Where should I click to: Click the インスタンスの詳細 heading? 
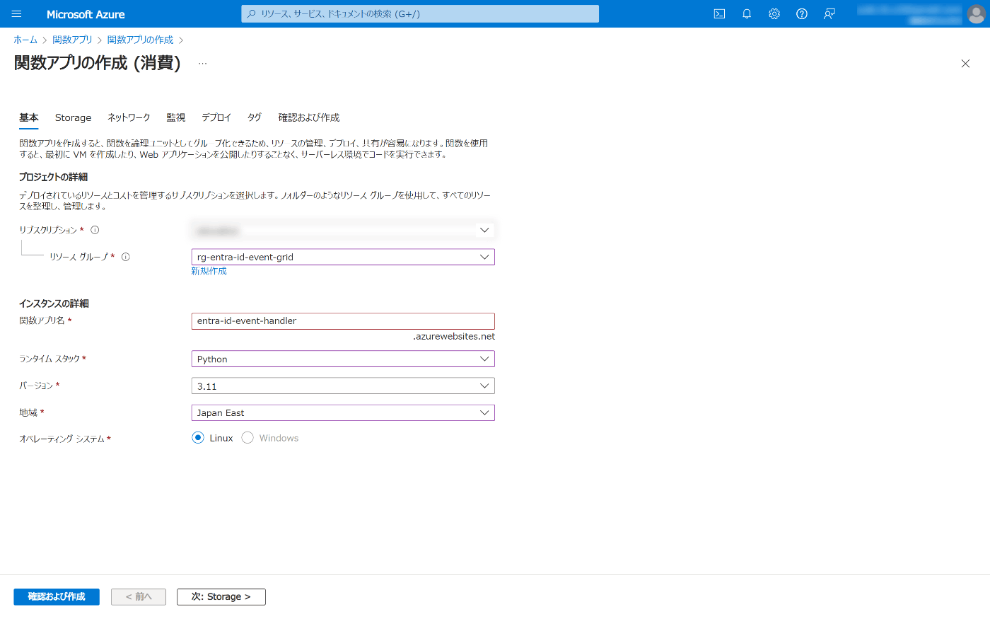54,303
